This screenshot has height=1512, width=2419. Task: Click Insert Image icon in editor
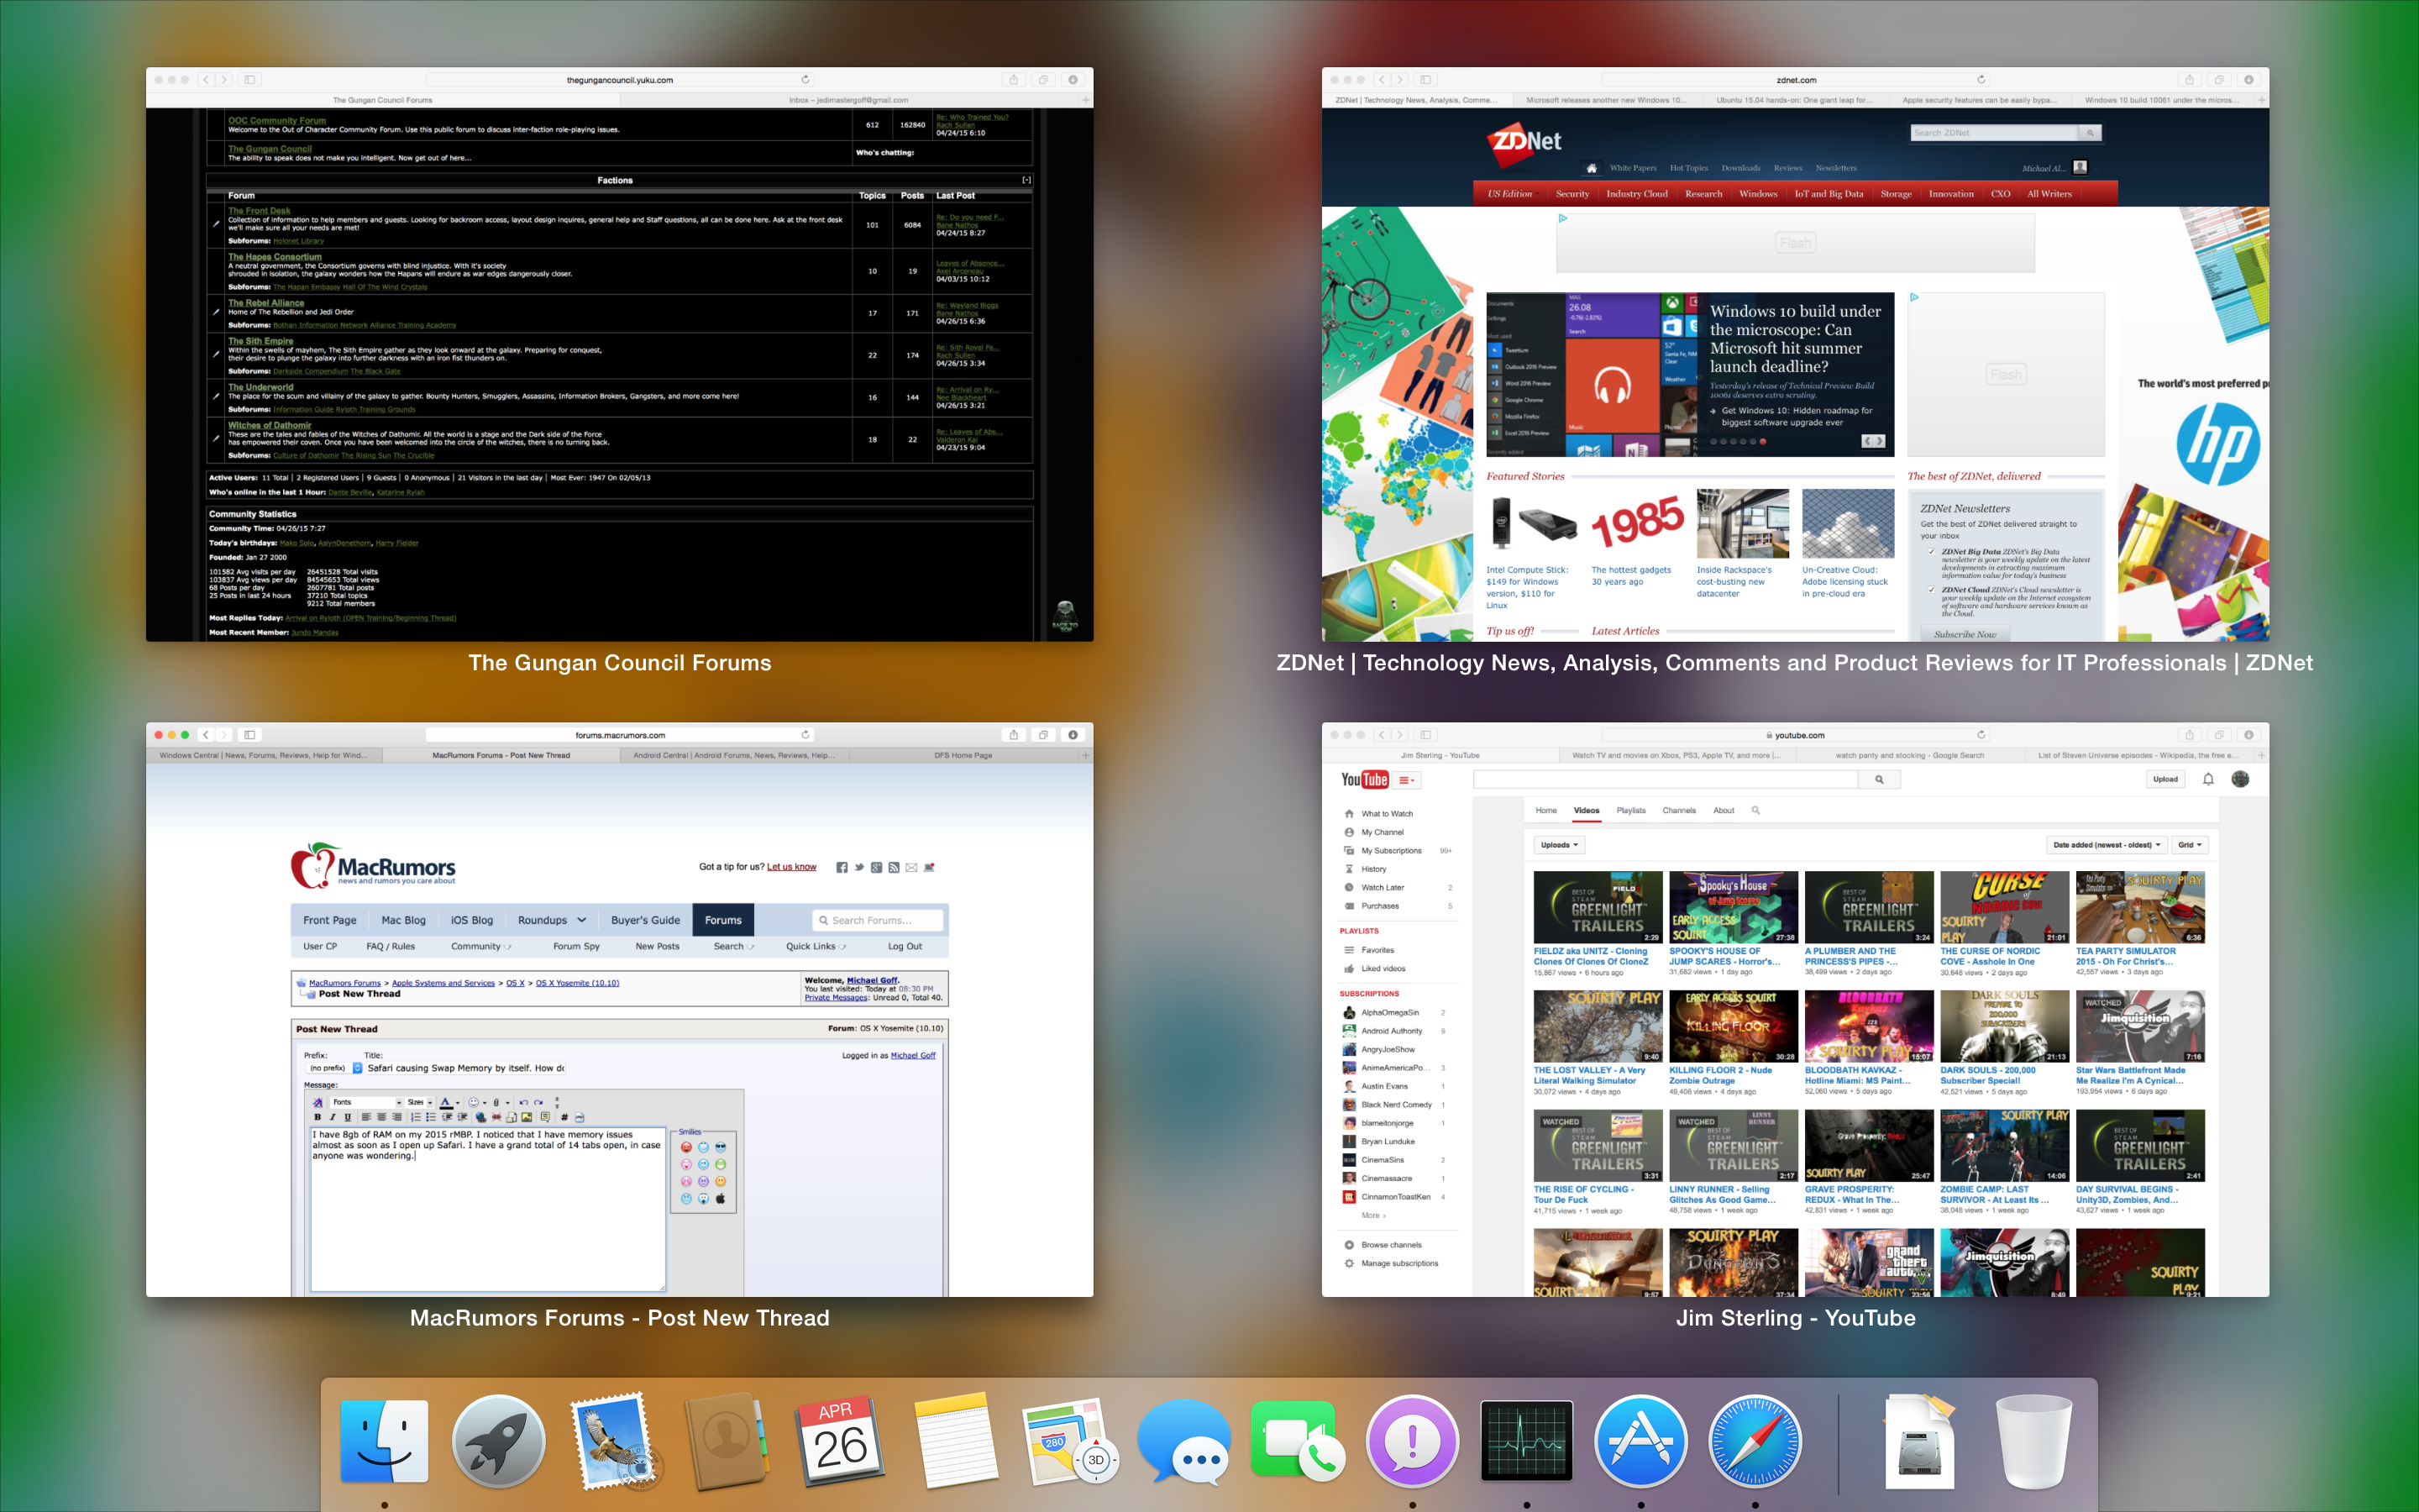point(527,1118)
